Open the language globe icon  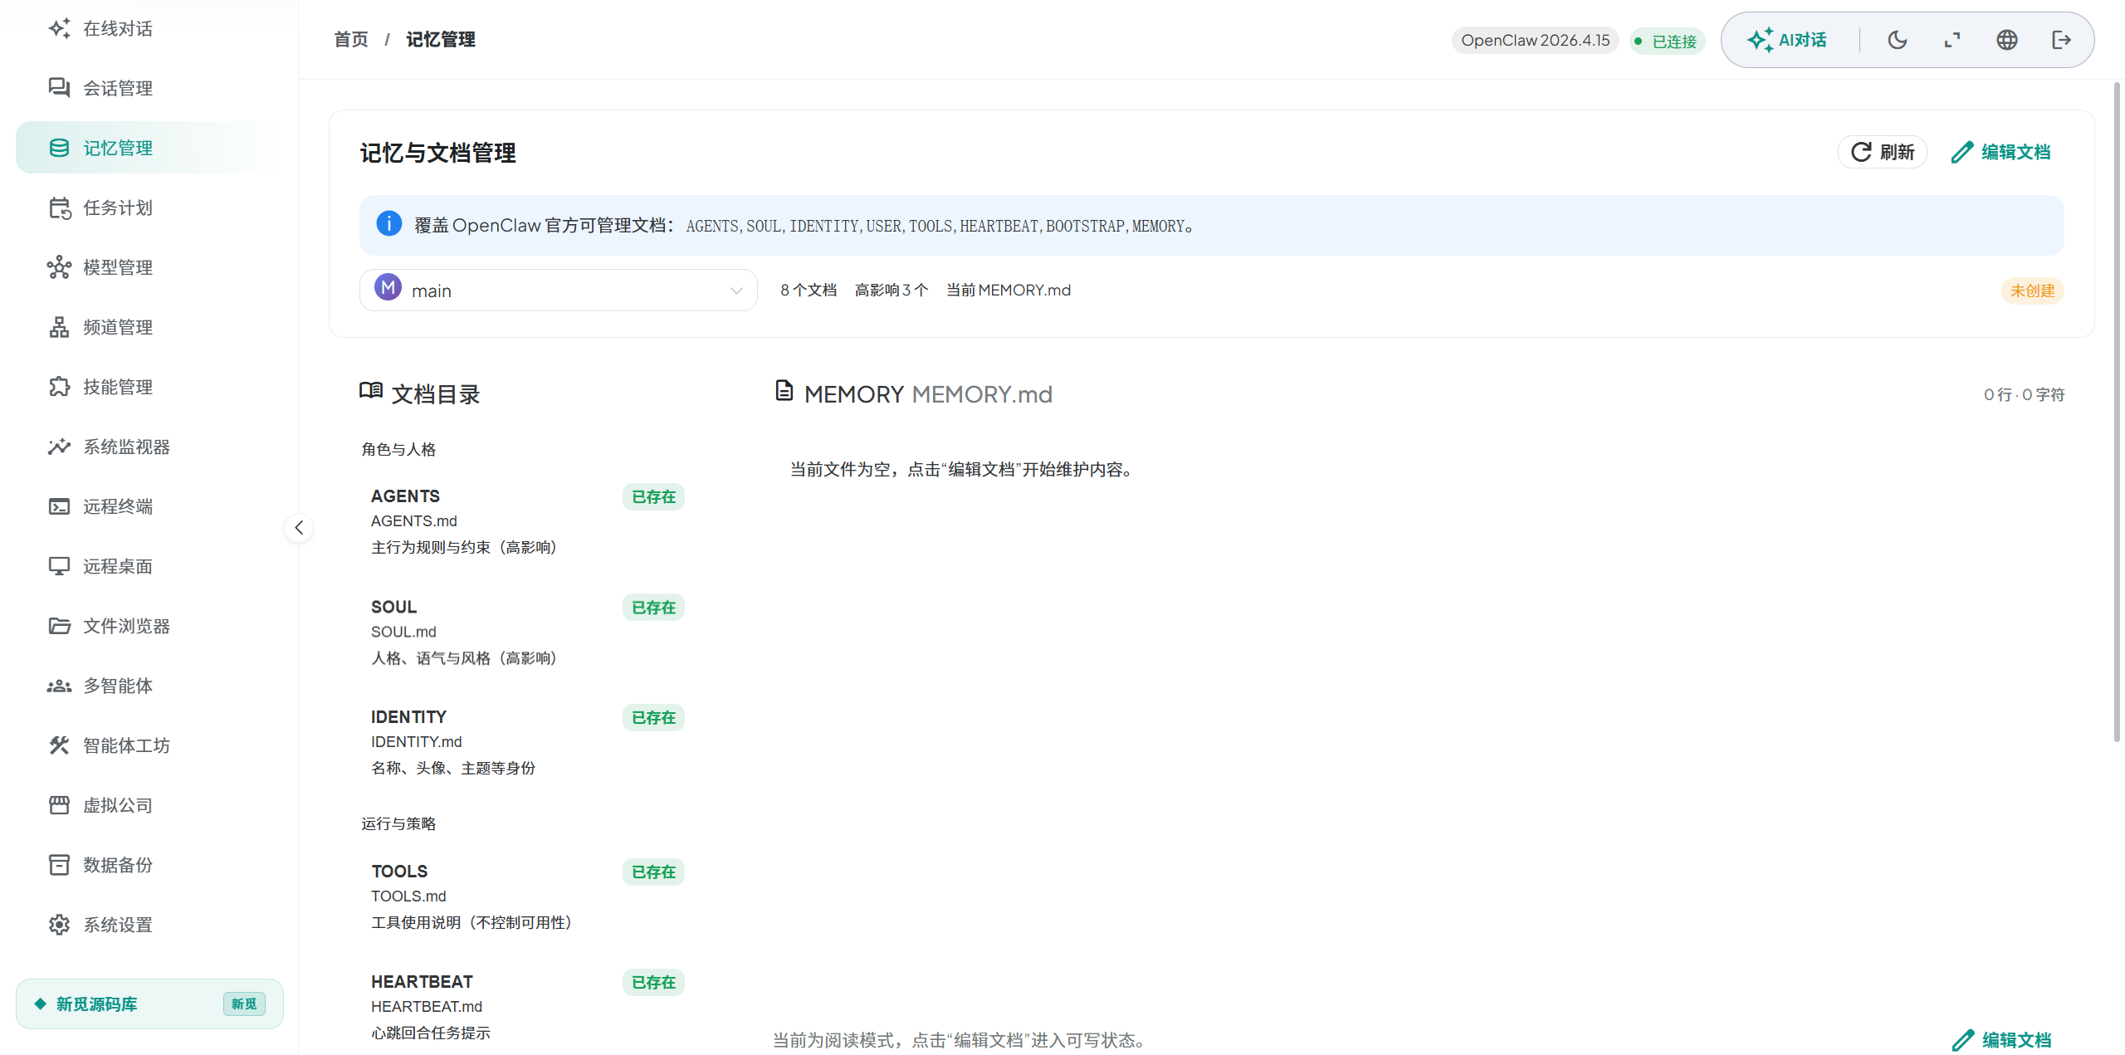[2006, 40]
